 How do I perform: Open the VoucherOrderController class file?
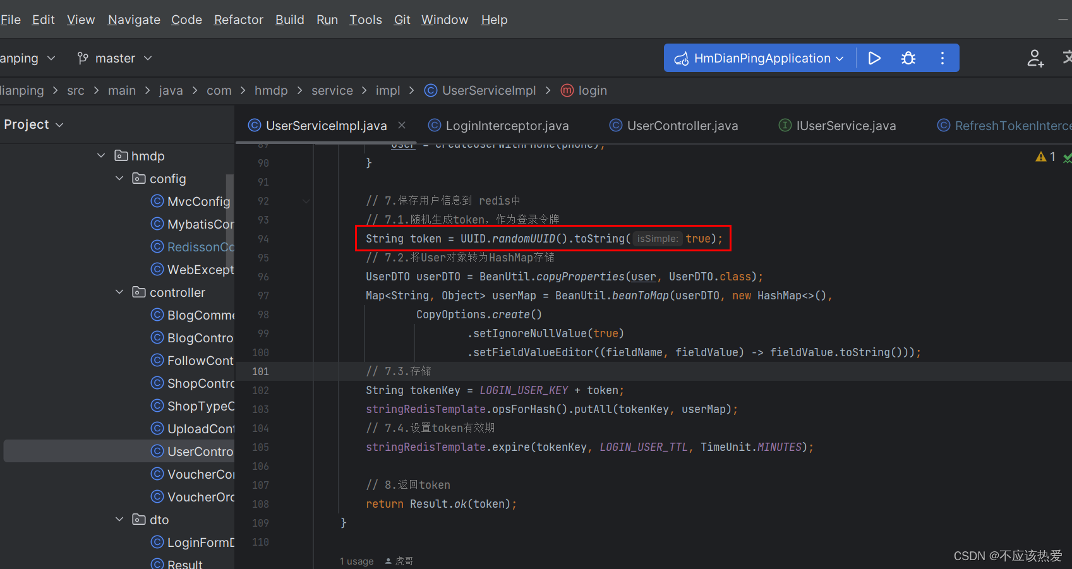pos(193,497)
